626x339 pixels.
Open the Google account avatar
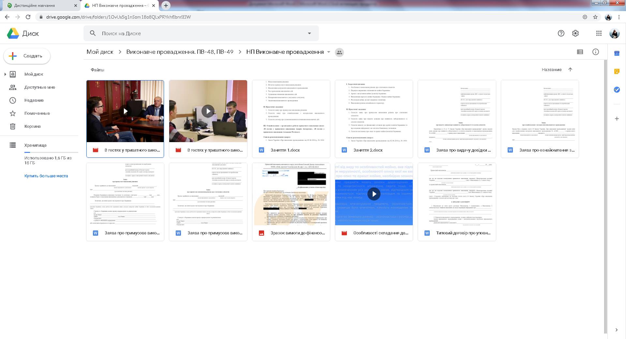[x=614, y=33]
